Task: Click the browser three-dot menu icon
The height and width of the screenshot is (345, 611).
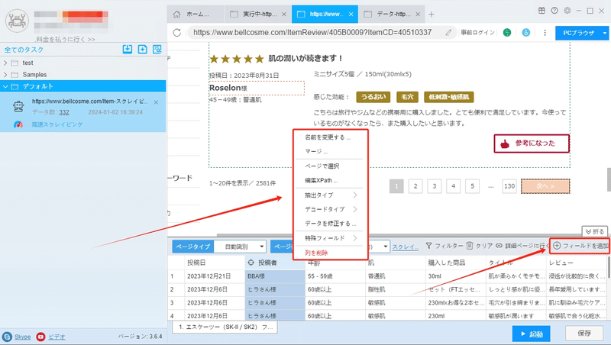Action: tap(545, 33)
